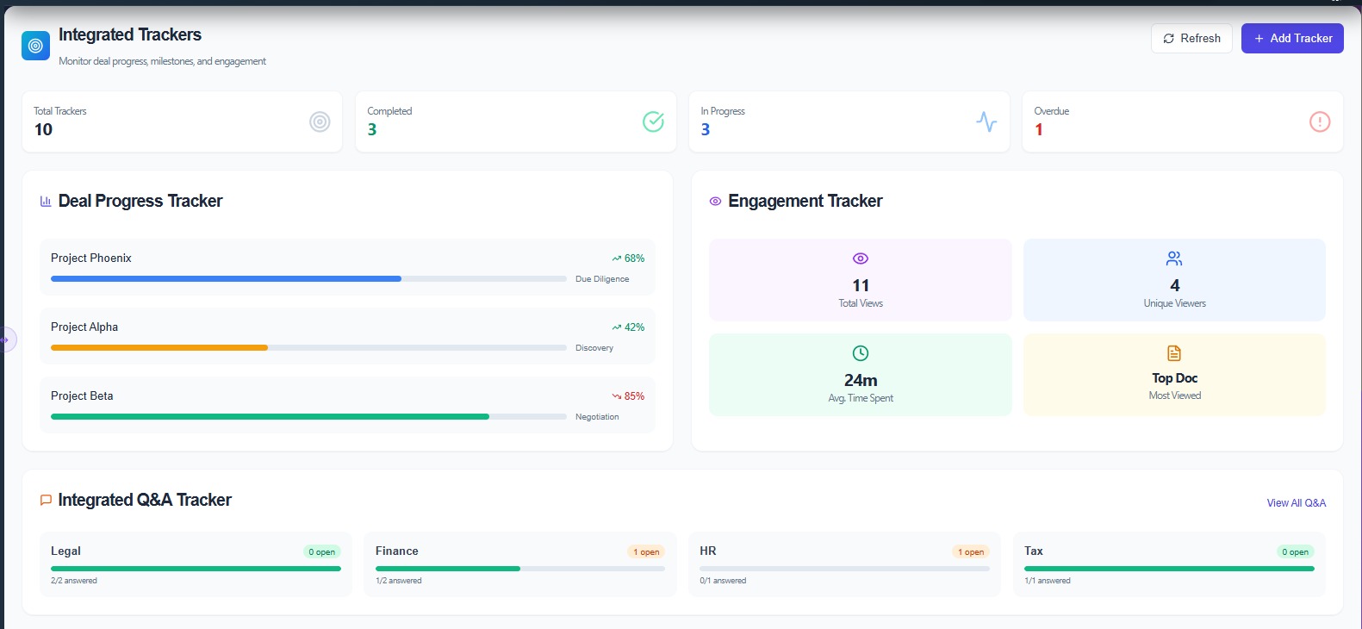1362x629 pixels.
Task: Click the Total Trackers target icon
Action: coord(320,122)
